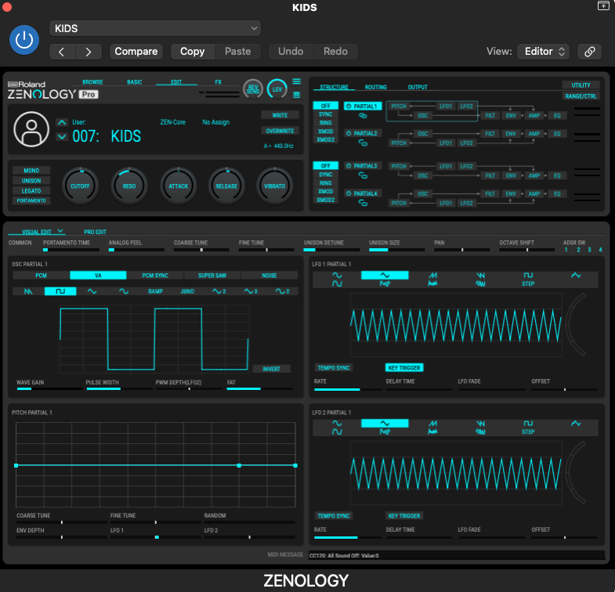Select oscillator triangle 3 waveform
615x592 pixels.
tap(251, 291)
